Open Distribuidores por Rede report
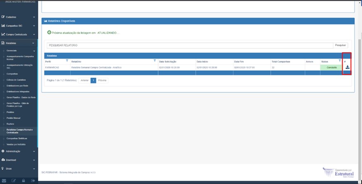Image resolution: width=362 pixels, height=184 pixels. pos(19,85)
